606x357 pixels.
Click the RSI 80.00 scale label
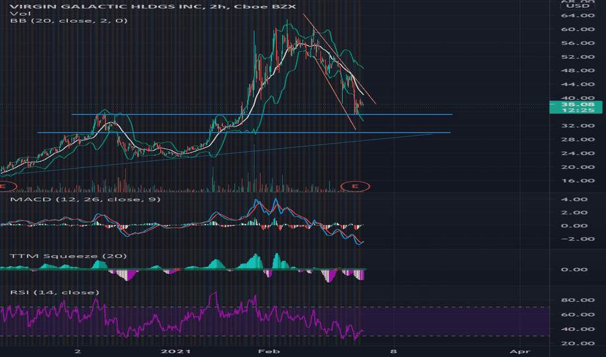(578, 300)
